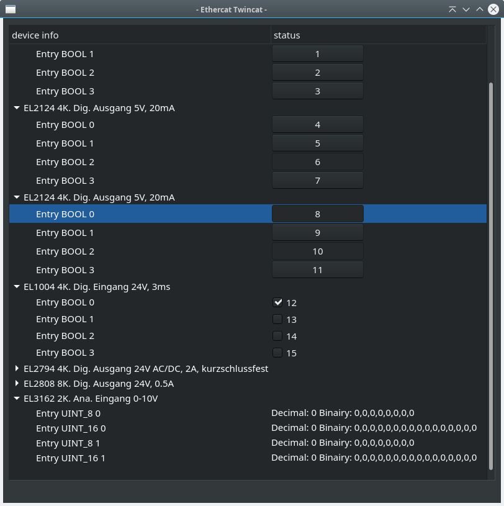Expand EL2794 4K. Dig. Ausgang node

coord(17,368)
